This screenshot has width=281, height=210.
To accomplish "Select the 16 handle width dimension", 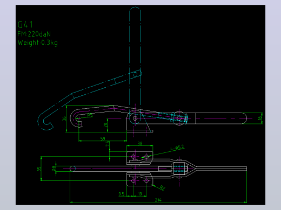I will (x=259, y=118).
